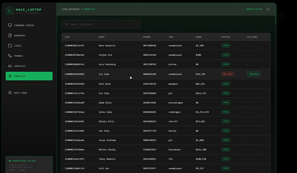Click phone number 9073680450

point(149,46)
